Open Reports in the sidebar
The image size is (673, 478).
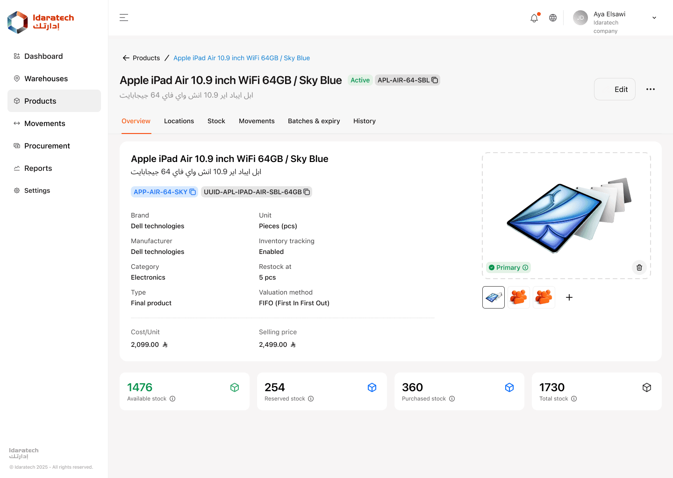54,168
